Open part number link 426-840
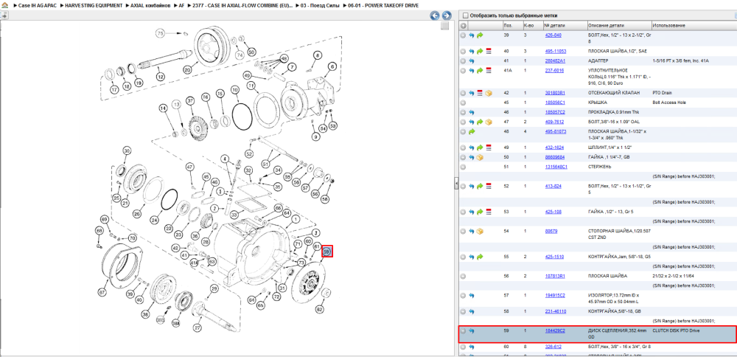 [x=553, y=35]
